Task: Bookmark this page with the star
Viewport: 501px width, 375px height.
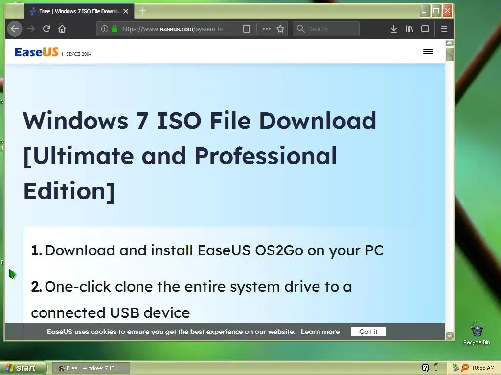Action: [x=280, y=29]
